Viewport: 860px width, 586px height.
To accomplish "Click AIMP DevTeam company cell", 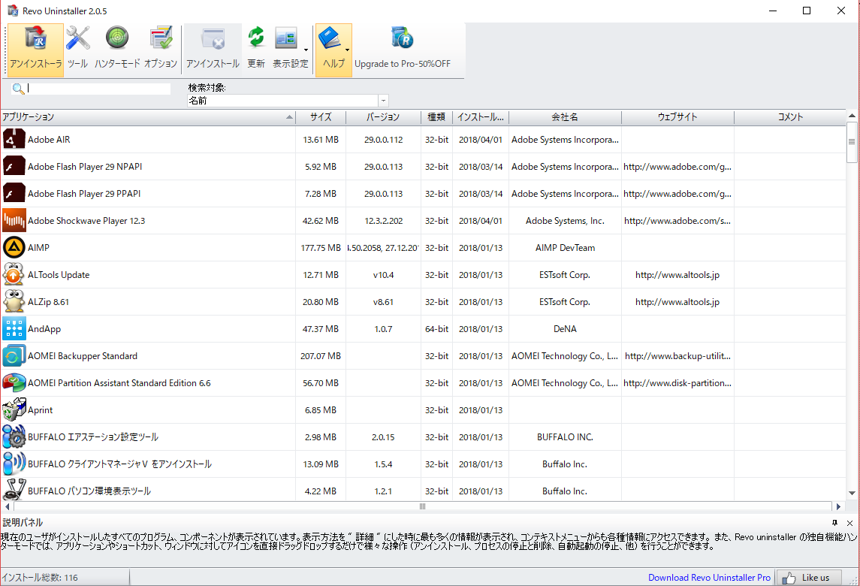I will tap(565, 248).
